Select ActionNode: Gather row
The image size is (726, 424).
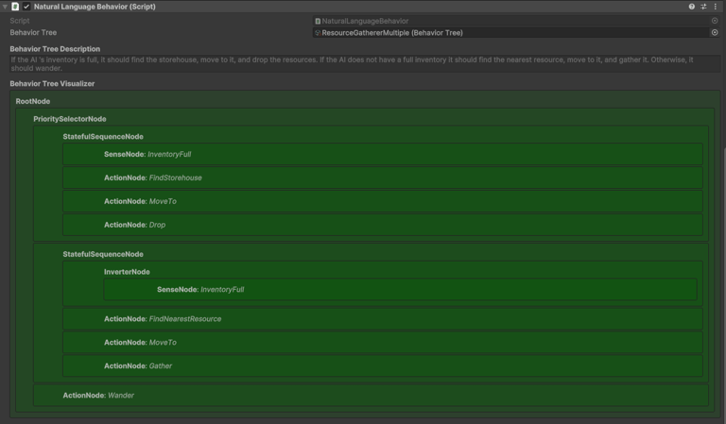pyautogui.click(x=383, y=365)
